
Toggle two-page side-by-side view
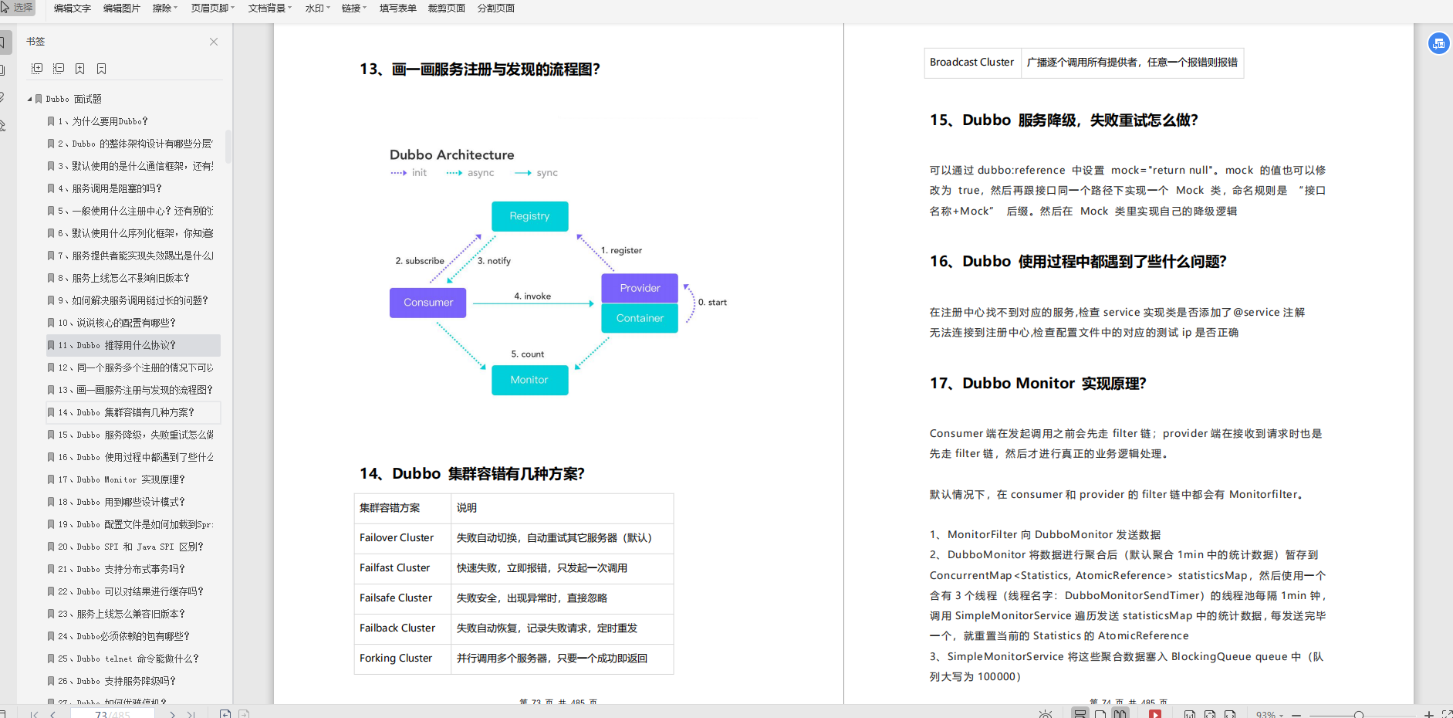(x=1120, y=714)
